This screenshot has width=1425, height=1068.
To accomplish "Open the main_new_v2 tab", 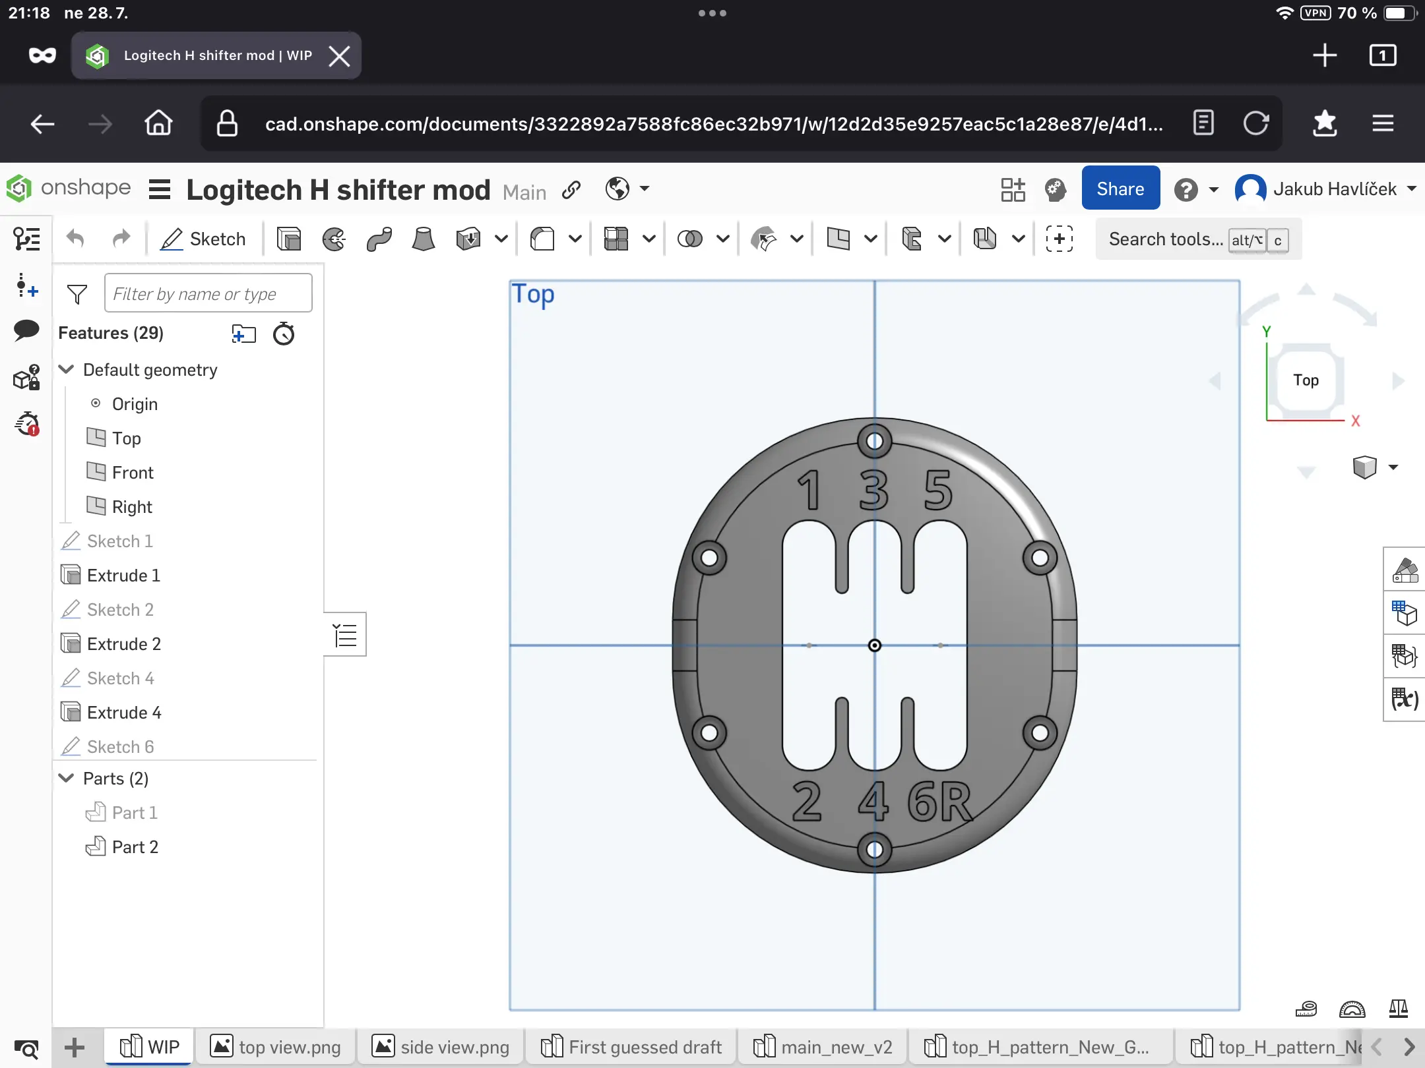I will 823,1047.
